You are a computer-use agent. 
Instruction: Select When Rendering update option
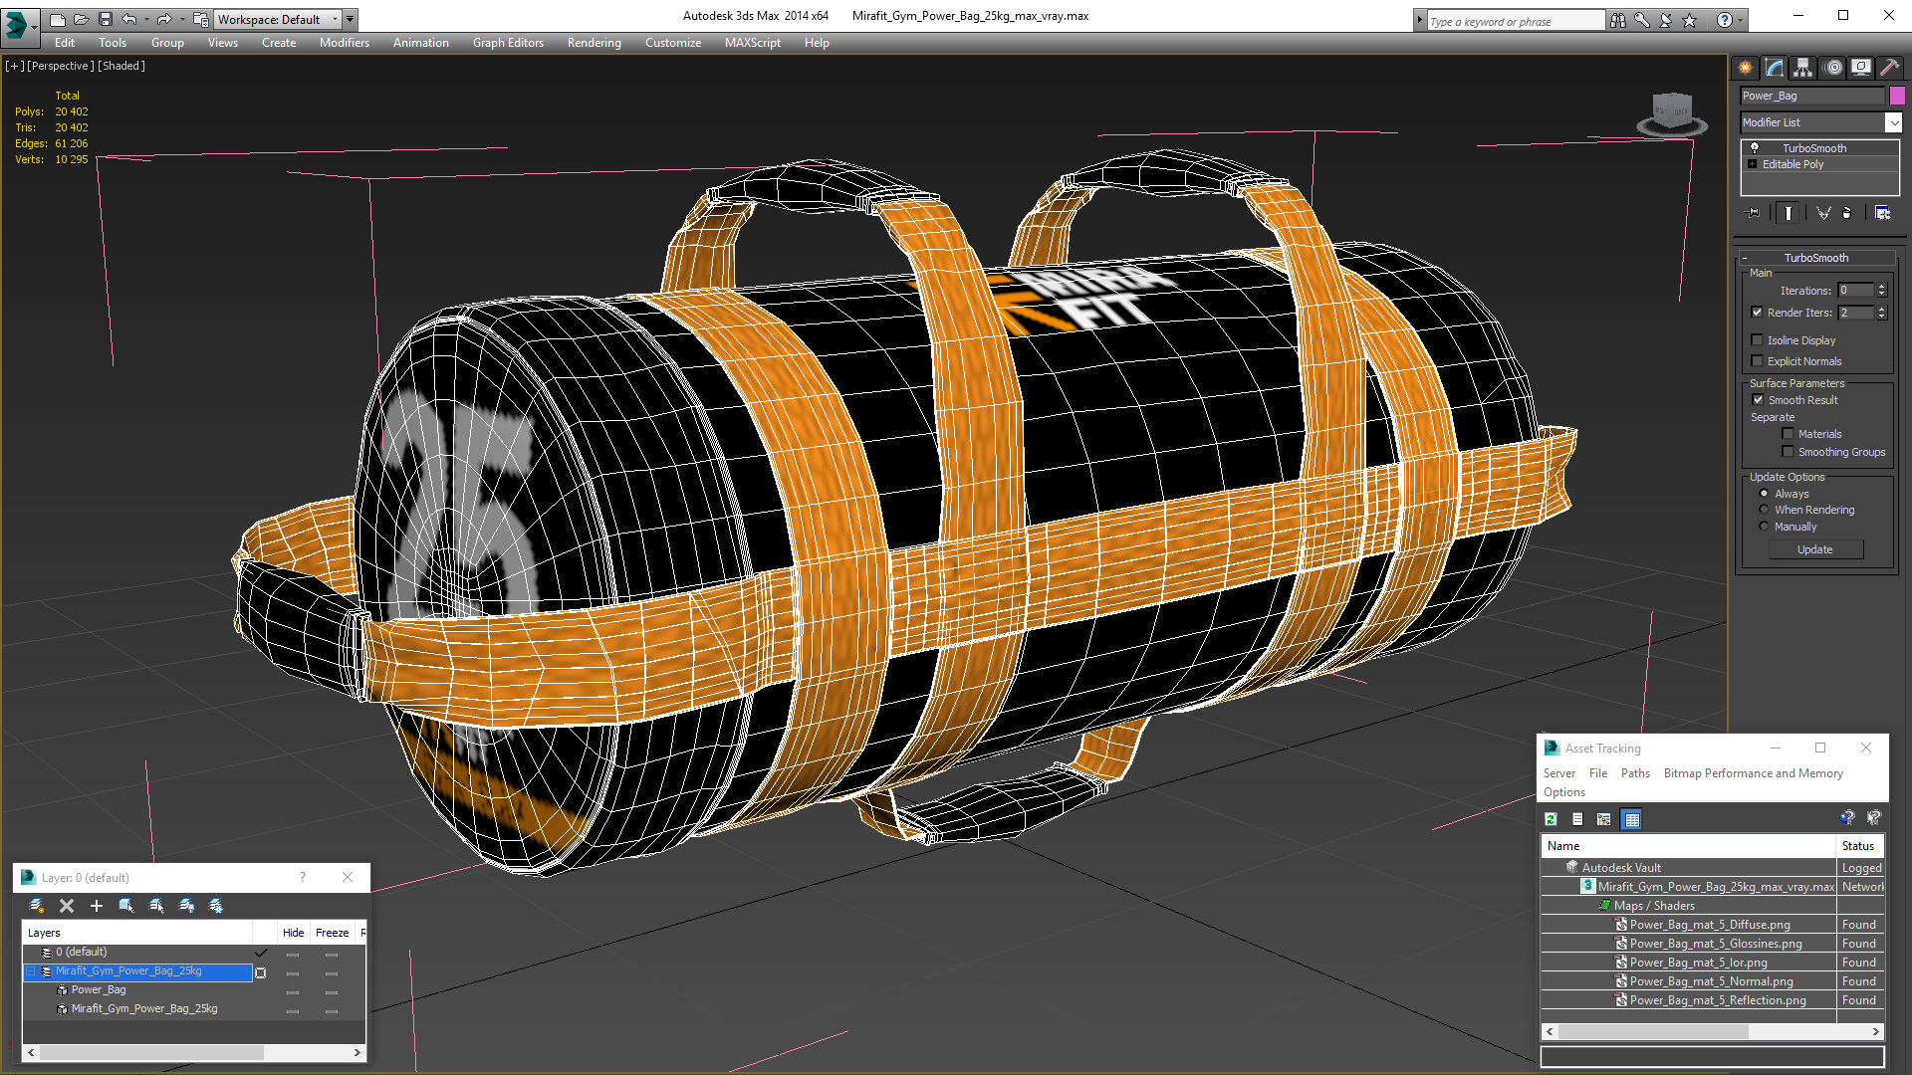1765,510
